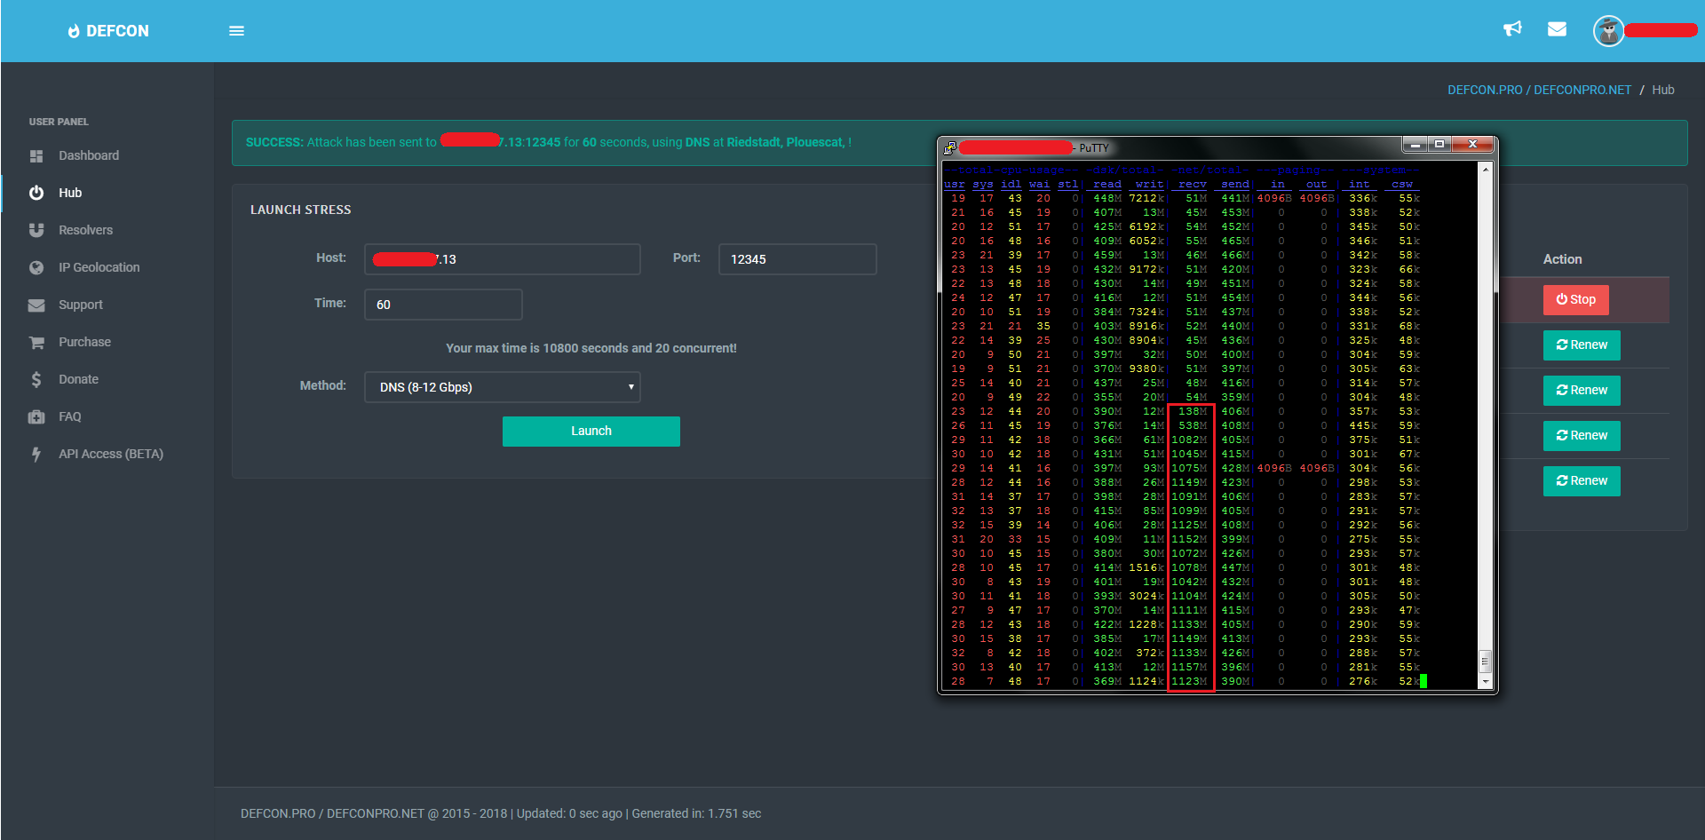Focus the Time input field
This screenshot has height=840, width=1705.
[443, 305]
